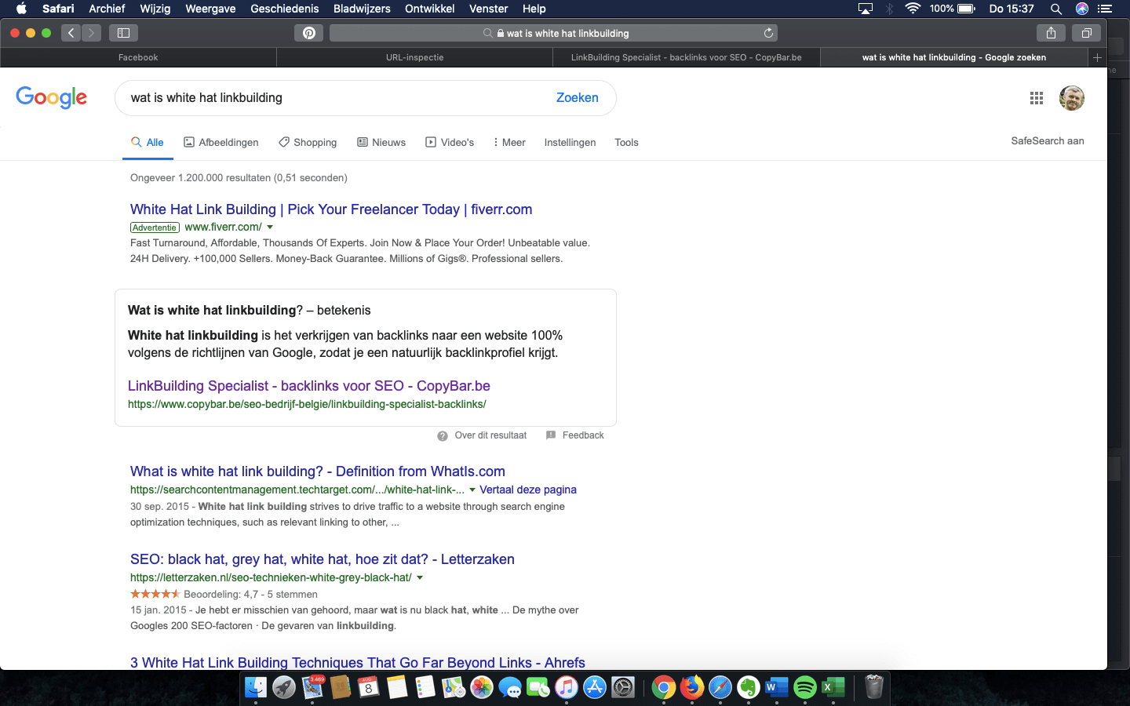Click the Zoeken search button
1130x706 pixels.
pos(578,98)
